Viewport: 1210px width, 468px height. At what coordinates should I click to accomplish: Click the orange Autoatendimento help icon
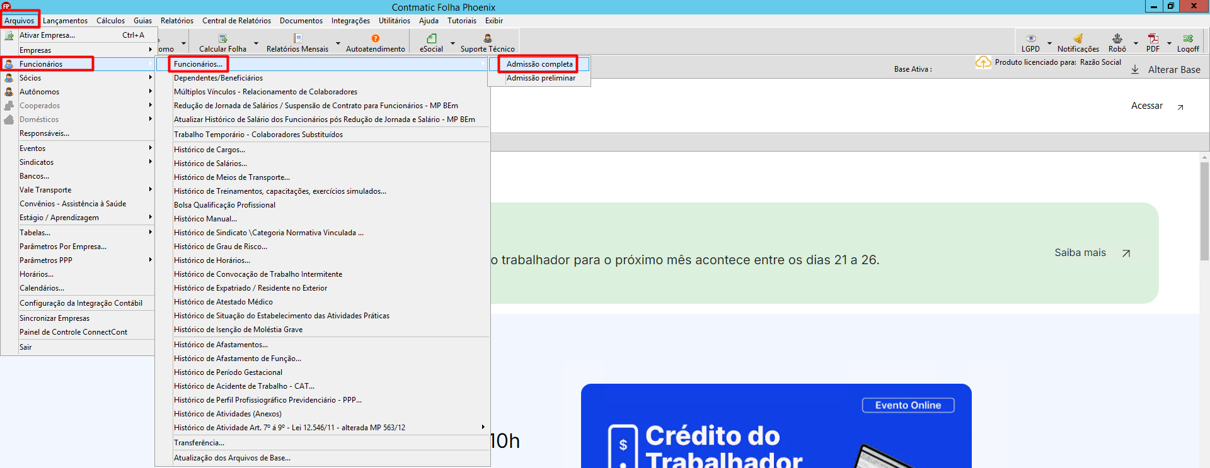pos(376,38)
